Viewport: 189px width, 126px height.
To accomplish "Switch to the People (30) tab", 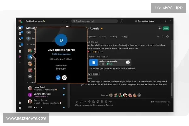I will tap(91, 37).
